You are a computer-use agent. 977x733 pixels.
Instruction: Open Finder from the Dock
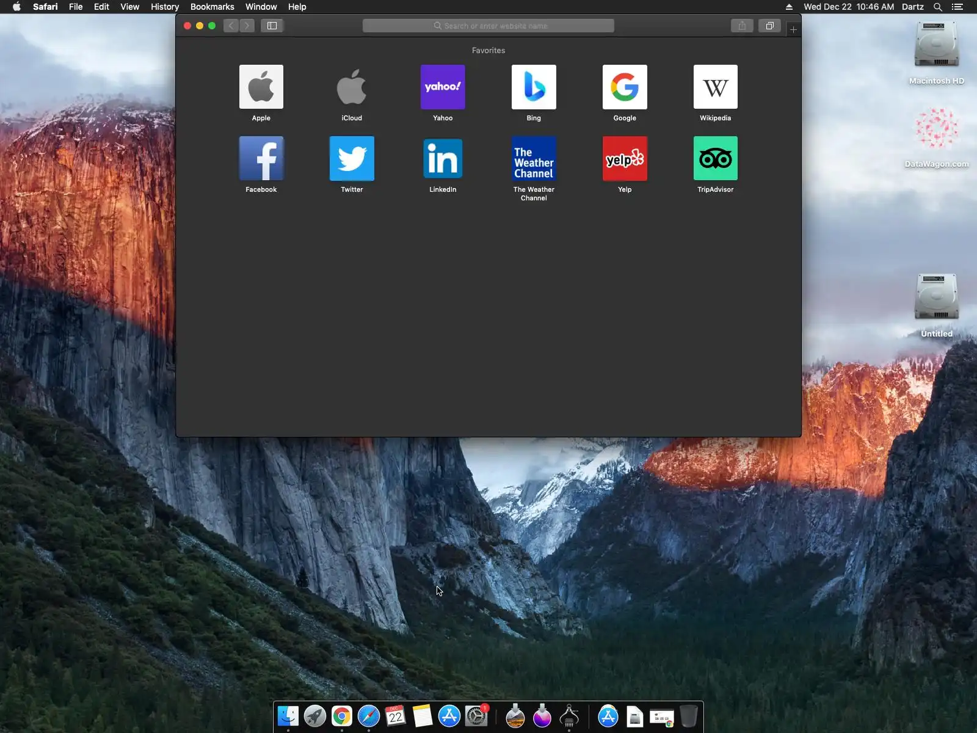(x=288, y=716)
